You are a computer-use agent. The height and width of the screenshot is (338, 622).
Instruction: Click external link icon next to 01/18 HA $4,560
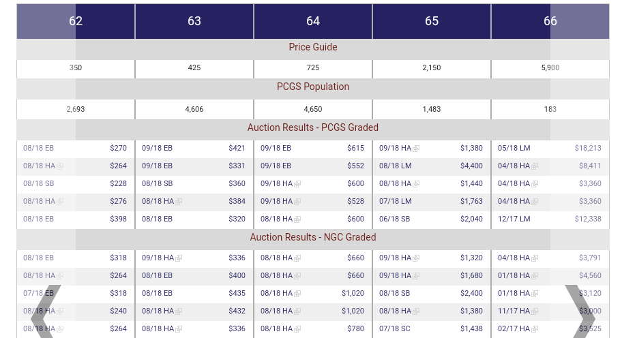tap(535, 276)
